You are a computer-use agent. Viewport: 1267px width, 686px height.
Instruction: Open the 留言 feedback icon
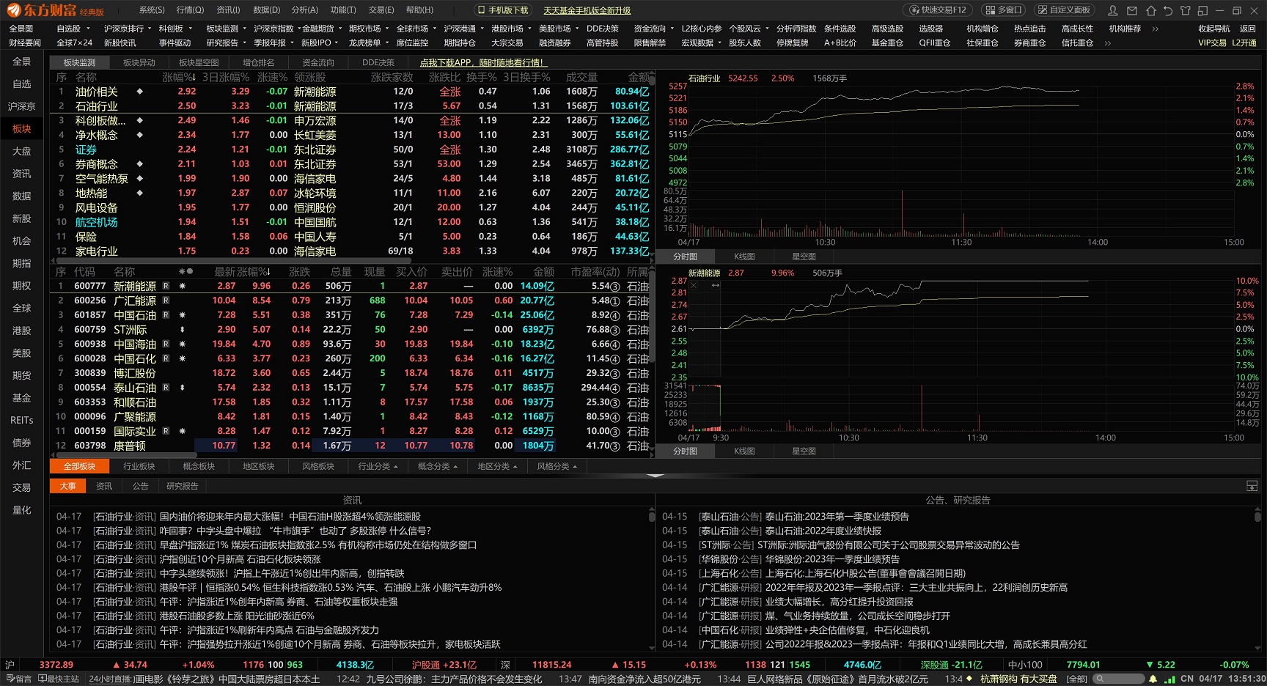[x=19, y=679]
